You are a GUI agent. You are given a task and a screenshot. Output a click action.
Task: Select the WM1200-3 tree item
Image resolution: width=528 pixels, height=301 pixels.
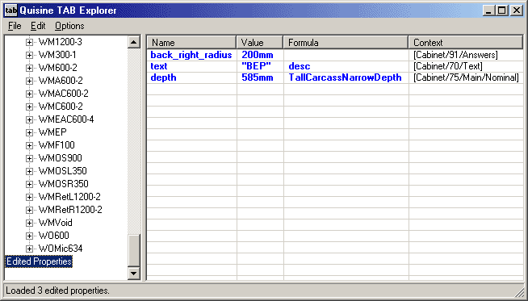[x=61, y=42]
